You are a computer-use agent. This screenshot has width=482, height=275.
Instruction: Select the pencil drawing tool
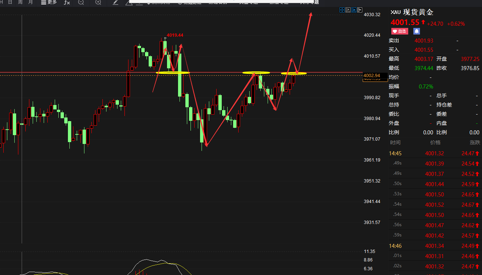pos(115,2)
